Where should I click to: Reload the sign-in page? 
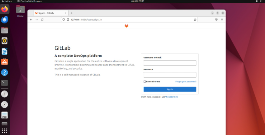pos(42,20)
